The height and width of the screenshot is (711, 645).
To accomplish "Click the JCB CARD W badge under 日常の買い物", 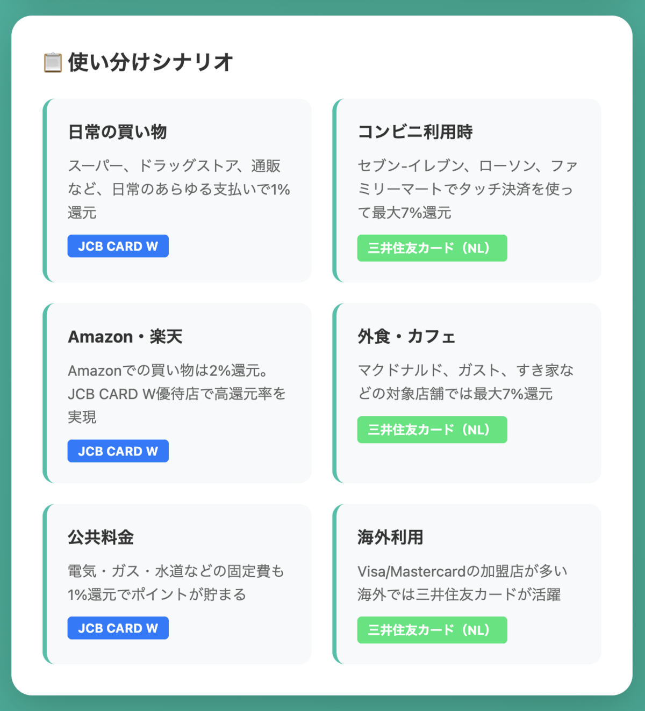I will tap(118, 245).
